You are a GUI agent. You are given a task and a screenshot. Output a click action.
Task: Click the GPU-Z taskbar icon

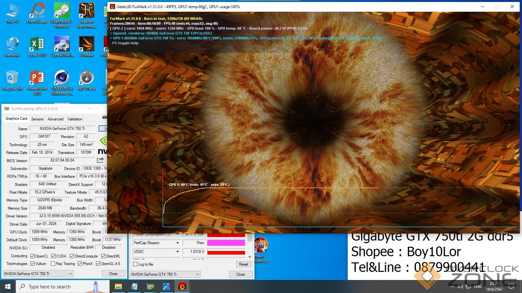150,286
